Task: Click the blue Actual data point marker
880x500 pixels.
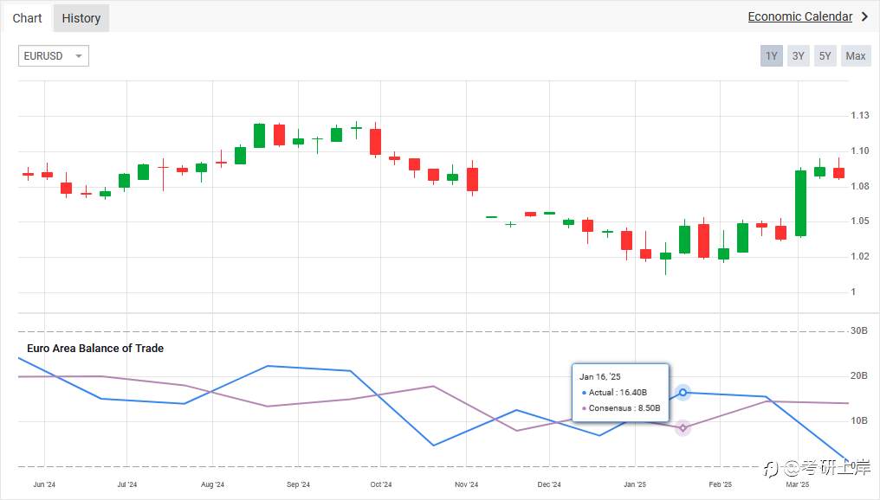Action: point(683,393)
